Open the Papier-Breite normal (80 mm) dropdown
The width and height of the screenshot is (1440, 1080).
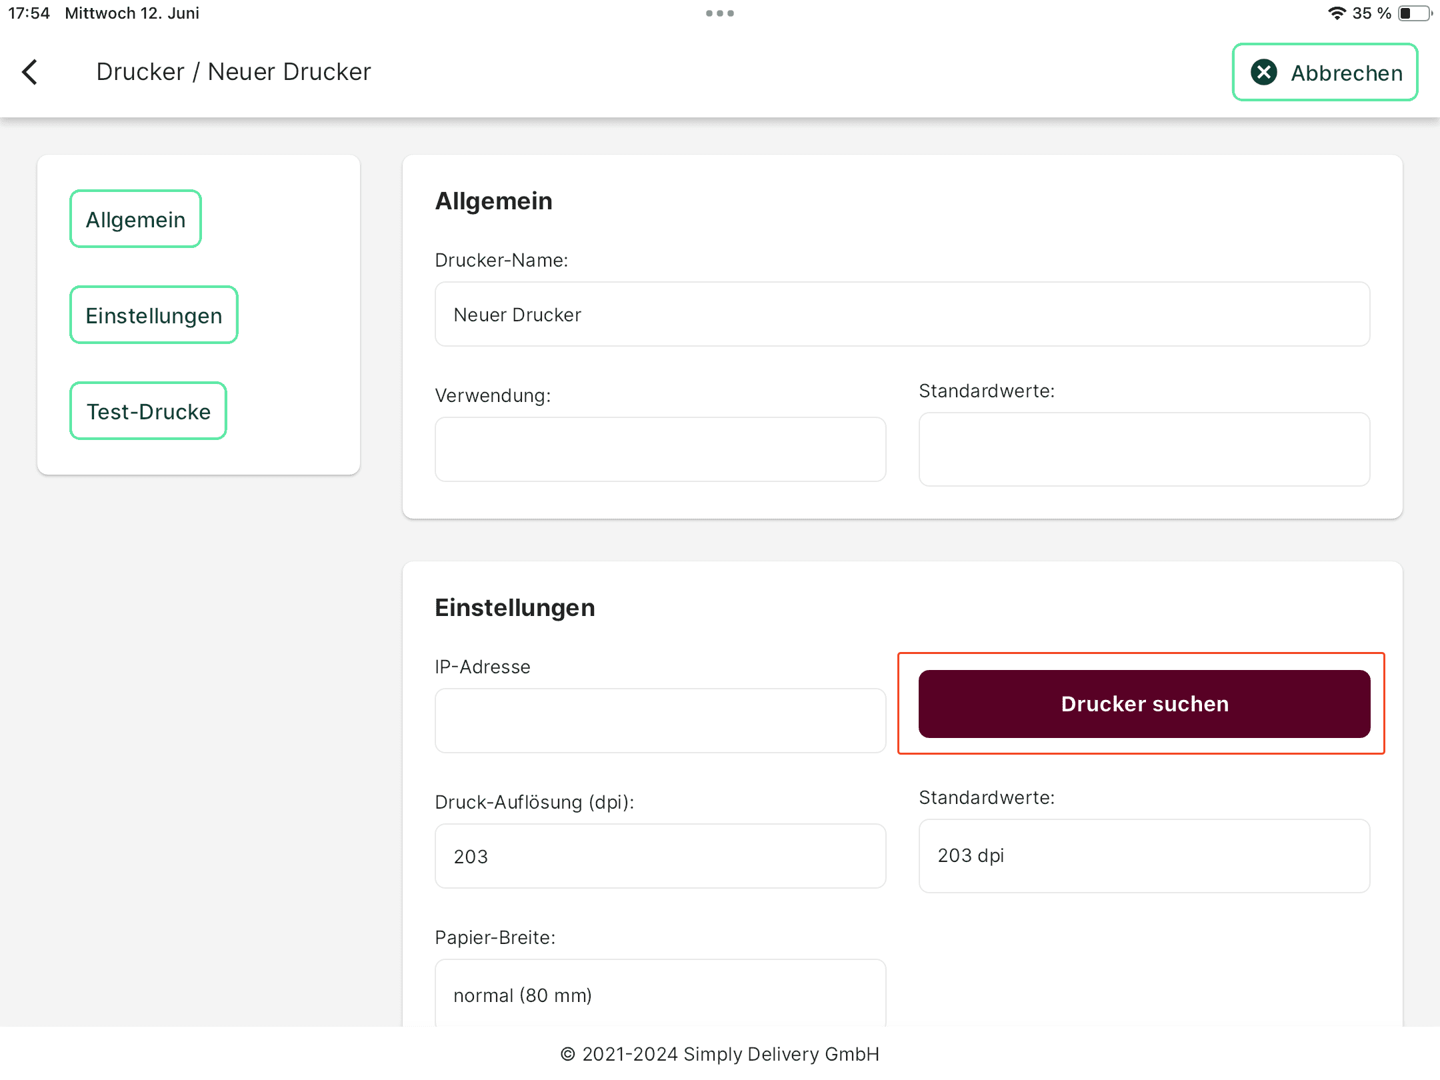660,993
